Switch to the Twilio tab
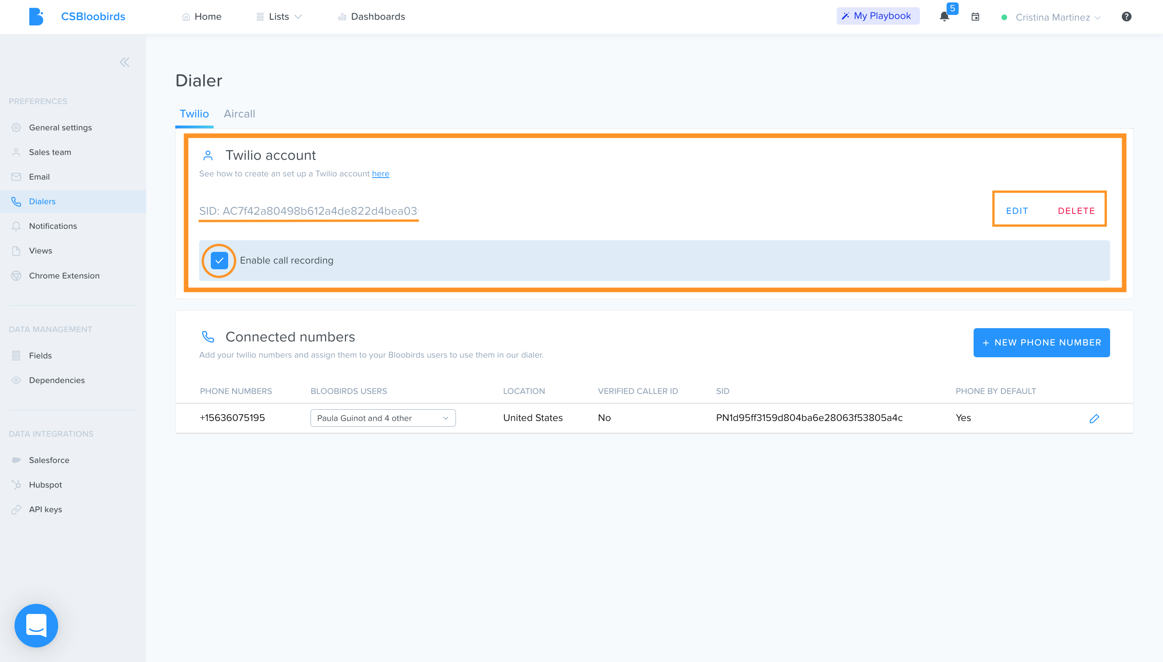 (x=194, y=114)
